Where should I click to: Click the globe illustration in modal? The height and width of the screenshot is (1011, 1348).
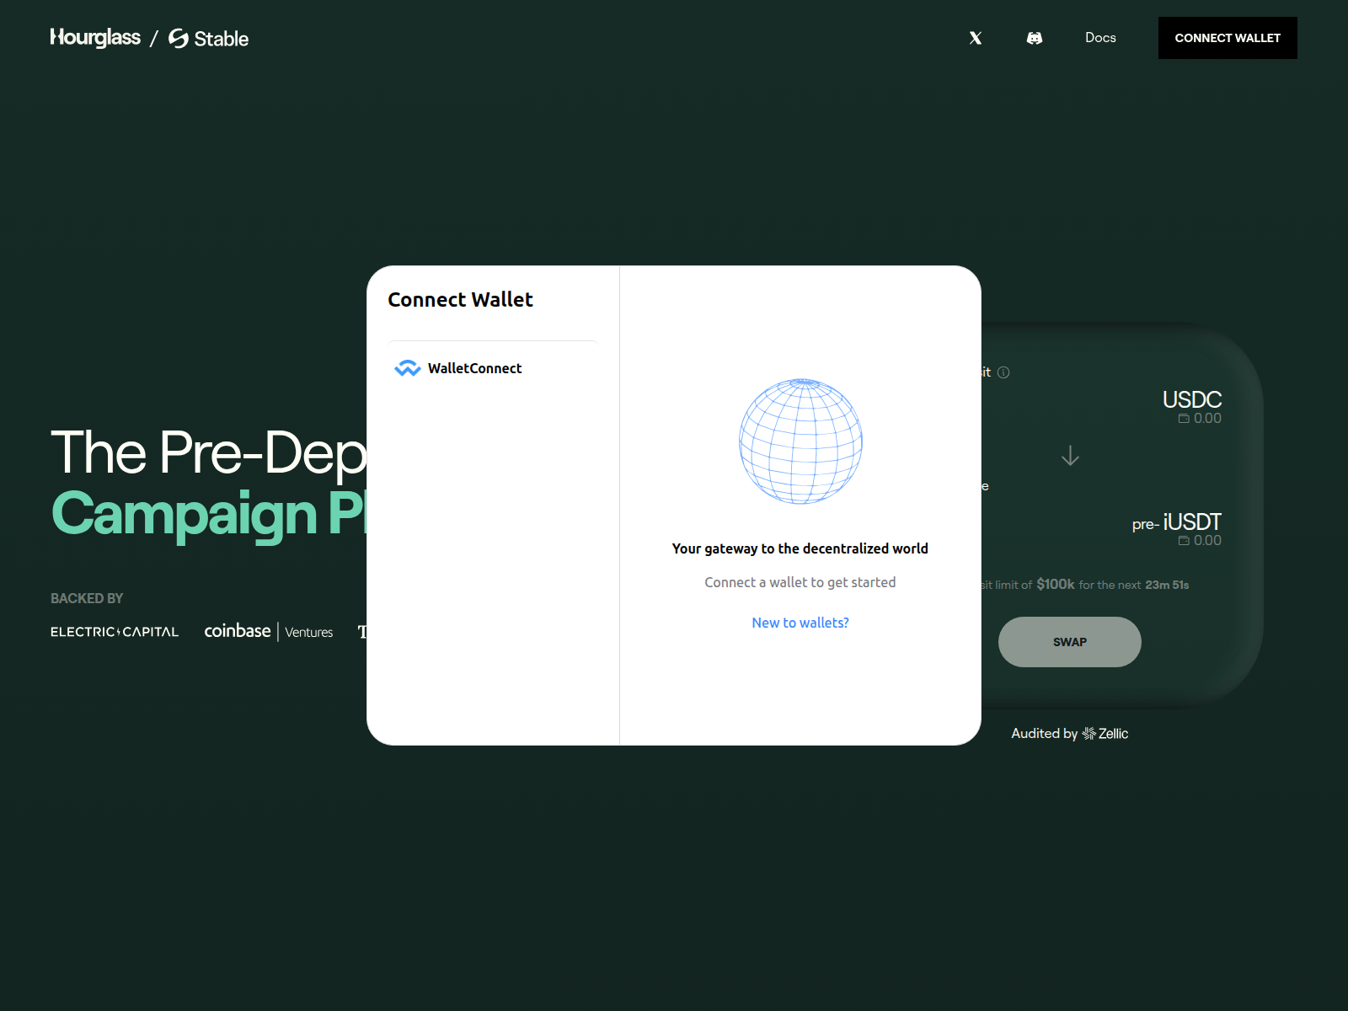(800, 441)
